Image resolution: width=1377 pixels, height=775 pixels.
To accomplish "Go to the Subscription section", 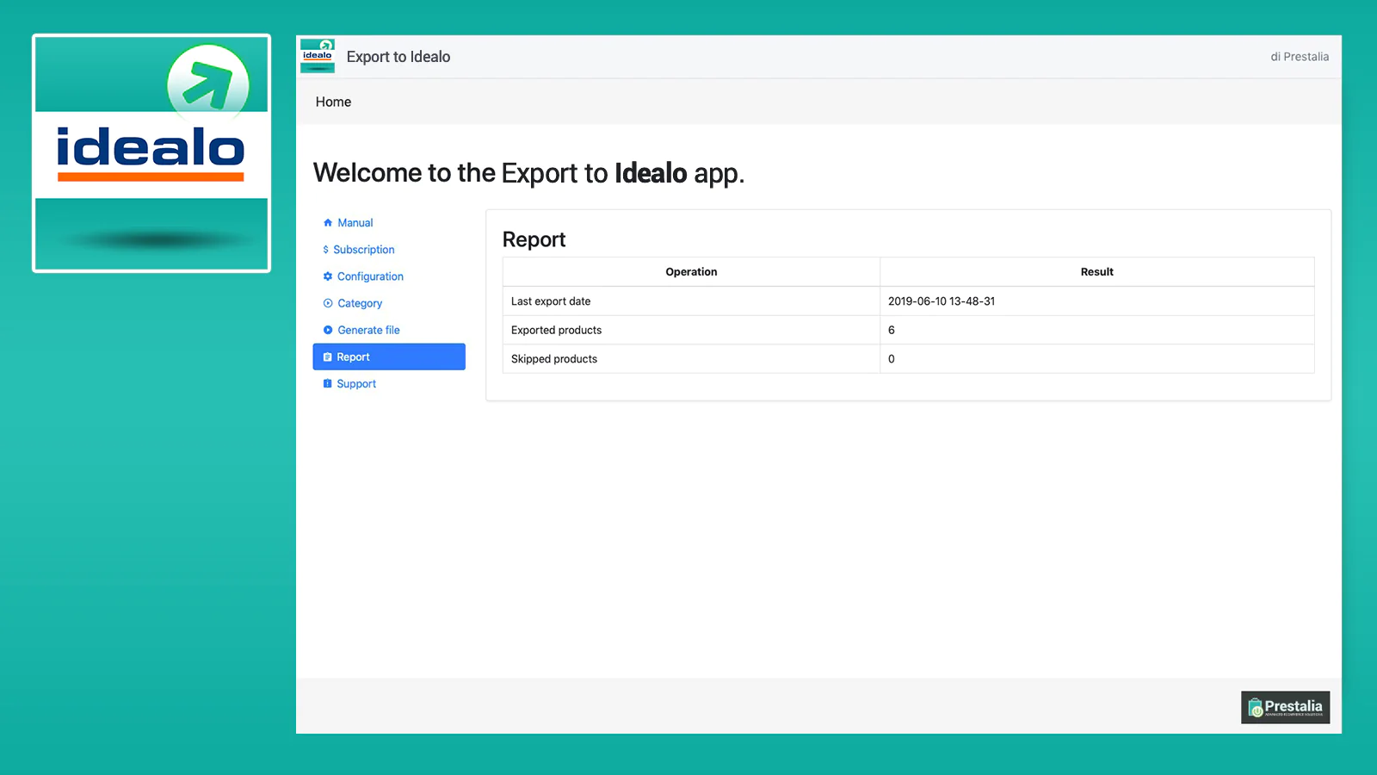I will 363,250.
